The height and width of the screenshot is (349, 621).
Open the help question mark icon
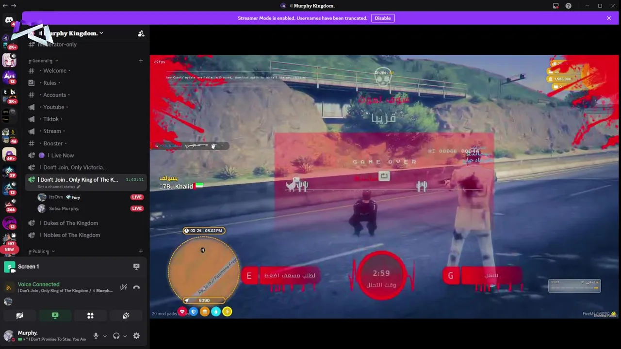[x=568, y=6]
